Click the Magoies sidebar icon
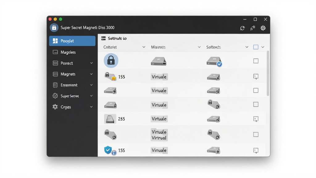 pyautogui.click(x=55, y=52)
